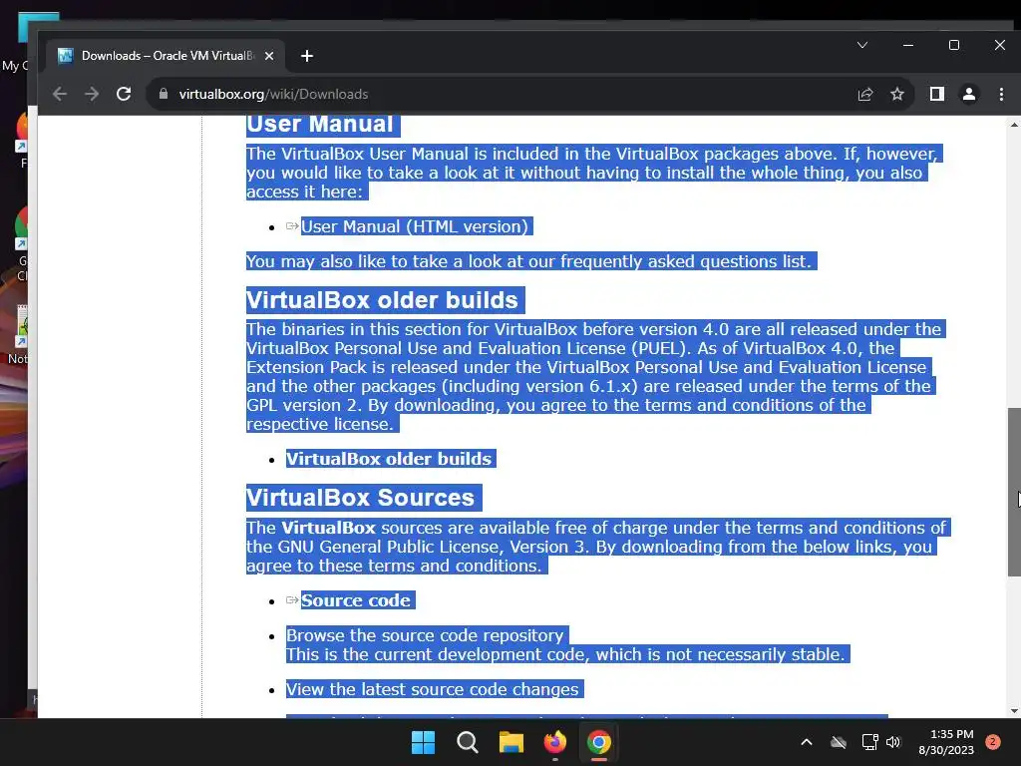The height and width of the screenshot is (766, 1021).
Task: Bookmark this page with the star icon
Action: (x=897, y=95)
